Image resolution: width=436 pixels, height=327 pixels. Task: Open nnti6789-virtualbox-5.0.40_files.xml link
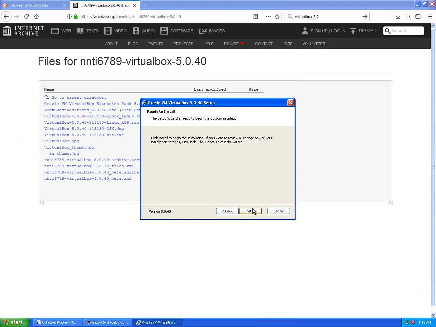click(89, 166)
